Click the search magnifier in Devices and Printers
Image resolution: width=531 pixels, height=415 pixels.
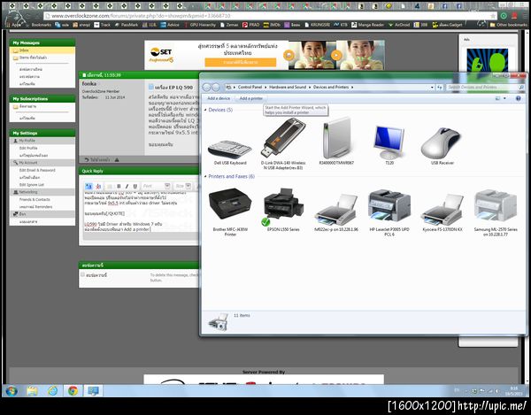[521, 88]
